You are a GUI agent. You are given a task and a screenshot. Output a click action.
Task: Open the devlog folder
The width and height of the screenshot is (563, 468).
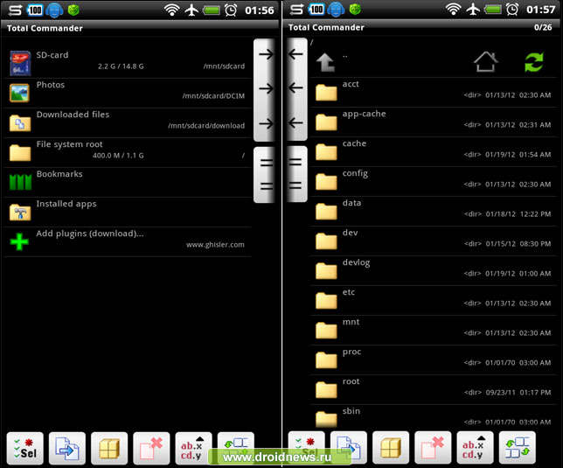[x=434, y=271]
